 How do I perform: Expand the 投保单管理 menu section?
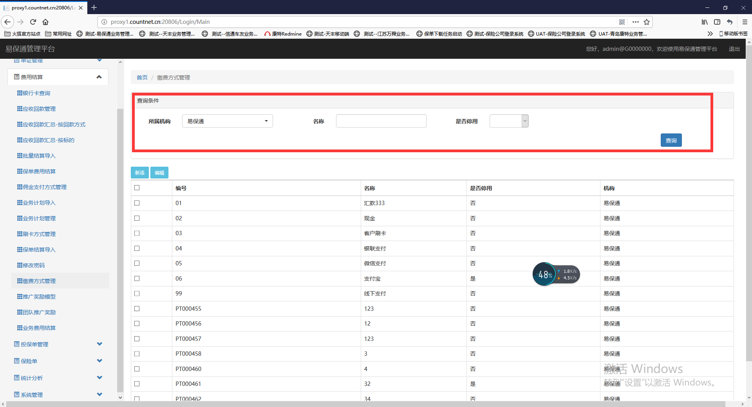58,344
